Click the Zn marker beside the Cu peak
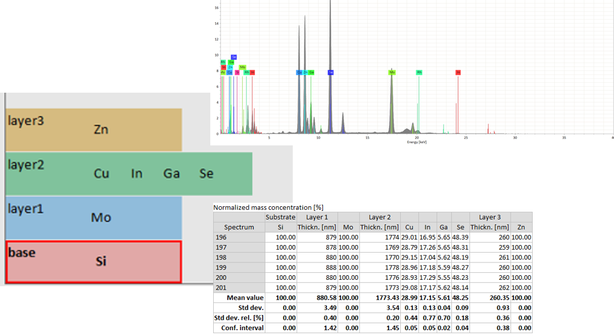The height and width of the screenshot is (336, 614). click(305, 72)
